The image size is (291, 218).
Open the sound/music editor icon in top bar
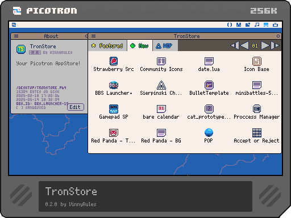coord(257,25)
